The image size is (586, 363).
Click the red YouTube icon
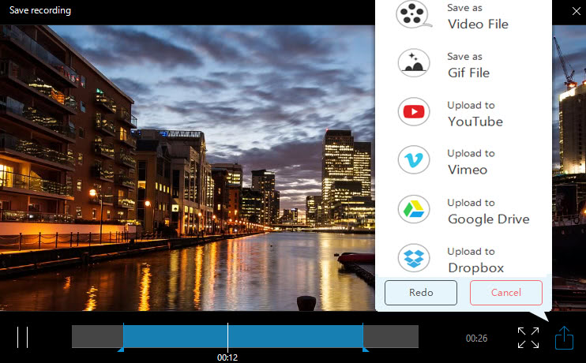(x=413, y=111)
